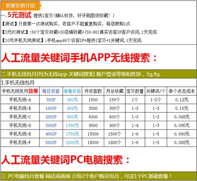Click the 2200元 package price
The height and width of the screenshot is (181, 197).
[72, 143]
